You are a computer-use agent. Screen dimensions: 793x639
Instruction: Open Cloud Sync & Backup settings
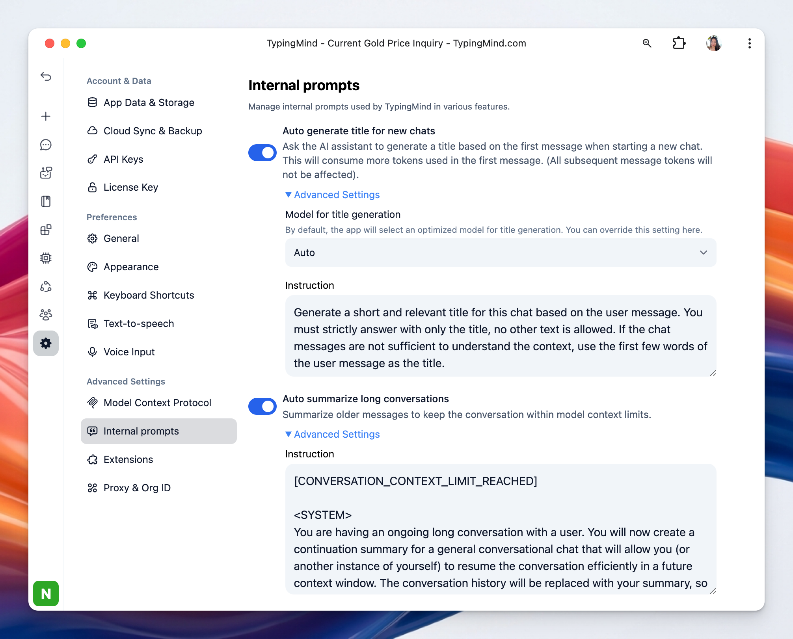click(153, 131)
